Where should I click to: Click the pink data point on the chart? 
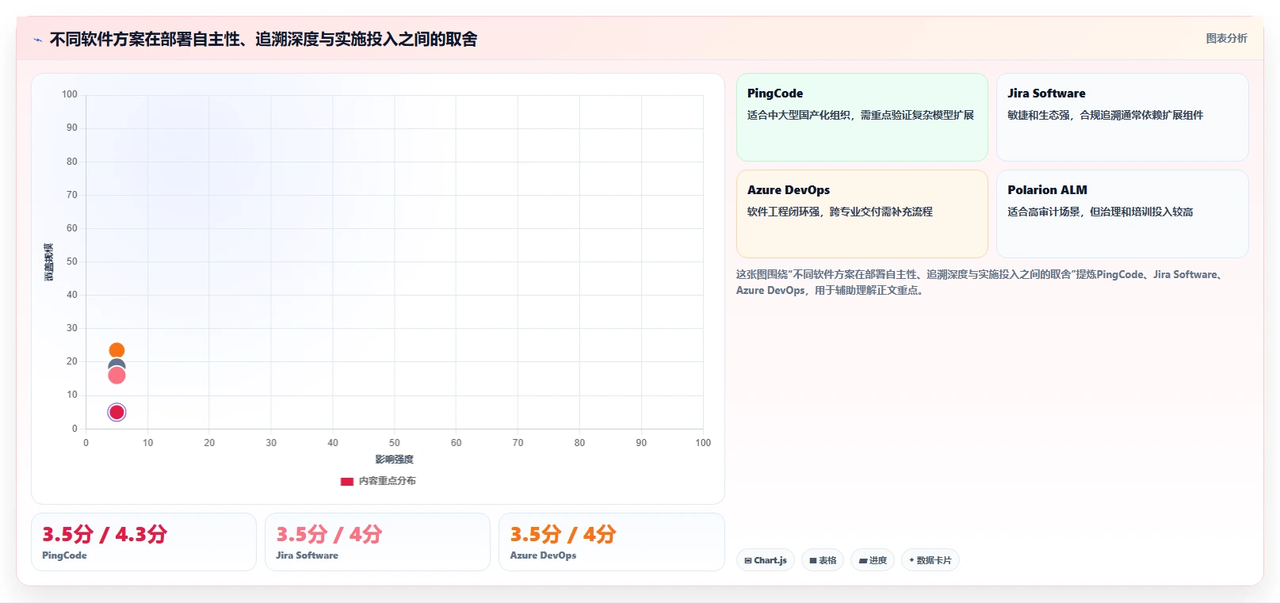[x=117, y=376]
